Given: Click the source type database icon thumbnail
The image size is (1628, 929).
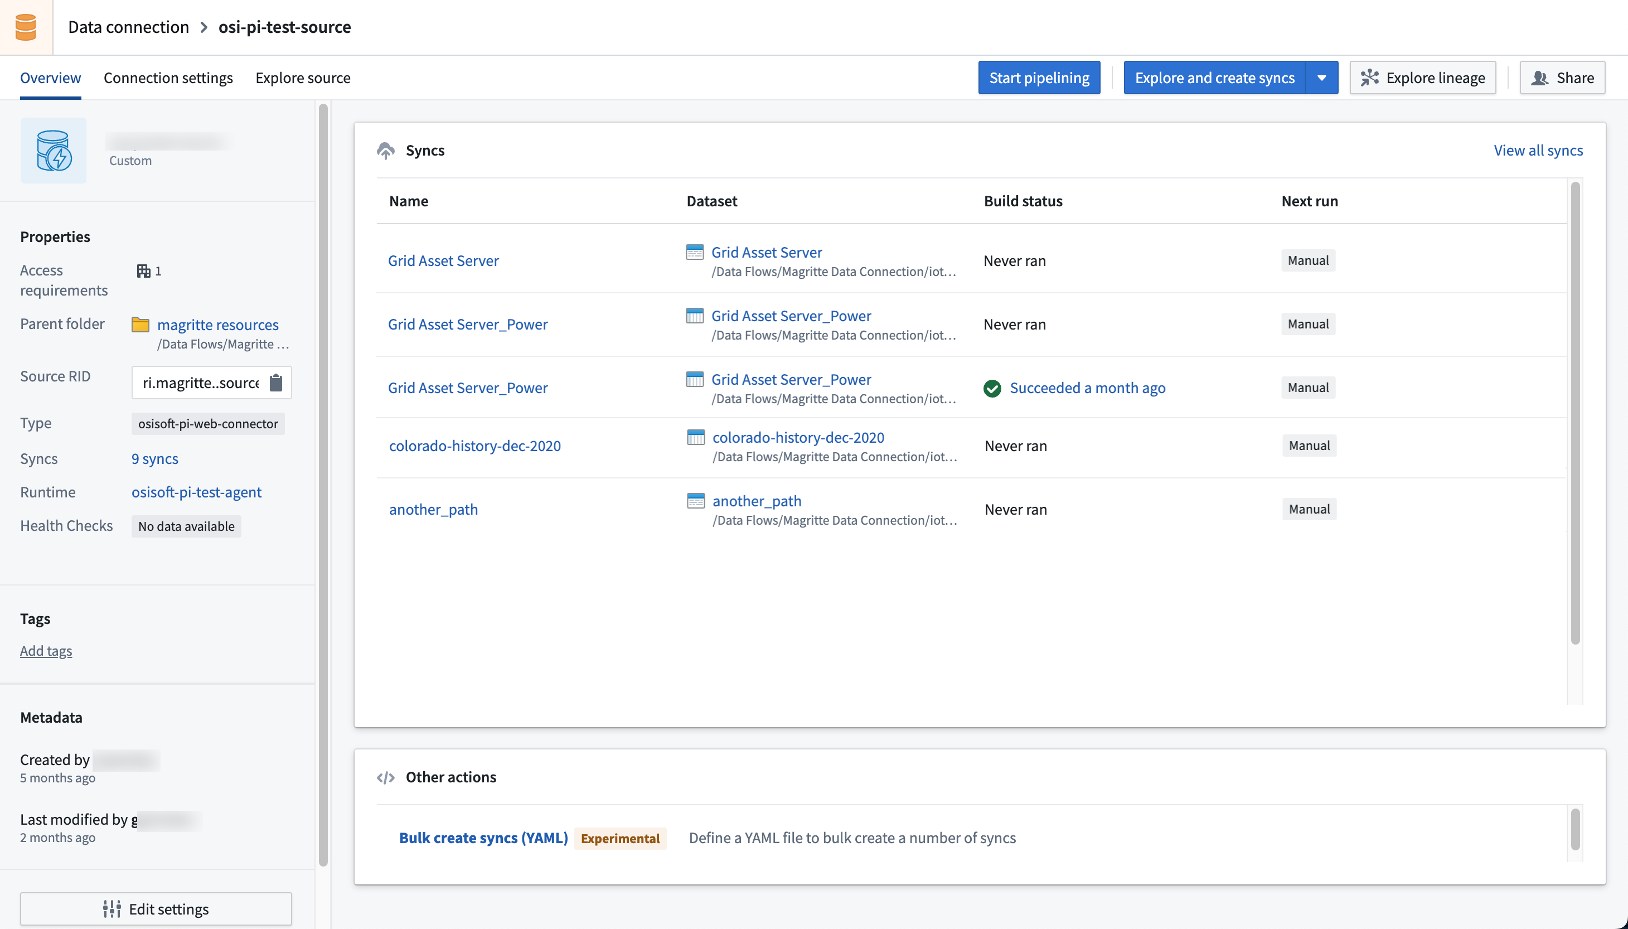Looking at the screenshot, I should click(54, 151).
